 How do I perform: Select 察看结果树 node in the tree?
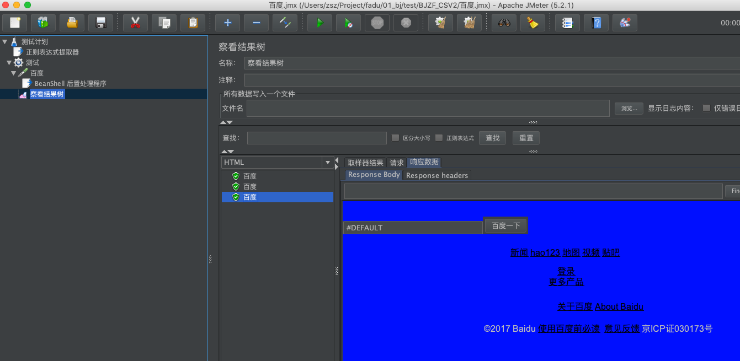(47, 94)
